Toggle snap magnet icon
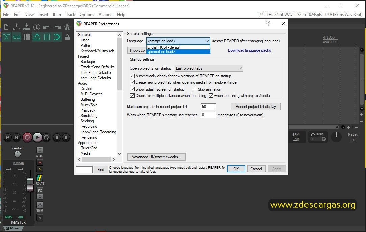The height and width of the screenshot is (232, 366). click(x=57, y=37)
